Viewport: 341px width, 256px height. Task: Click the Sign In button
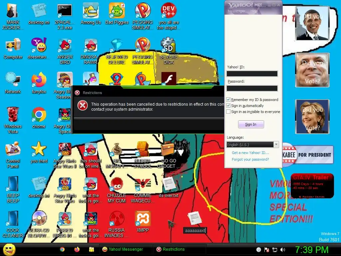tap(251, 124)
